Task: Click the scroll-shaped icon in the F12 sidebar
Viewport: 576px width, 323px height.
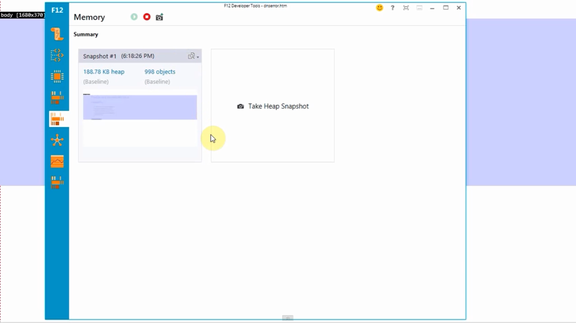Action: click(x=57, y=34)
